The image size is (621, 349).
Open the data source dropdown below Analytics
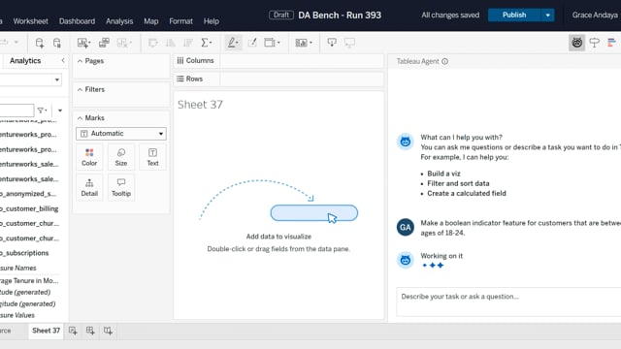[x=56, y=79]
